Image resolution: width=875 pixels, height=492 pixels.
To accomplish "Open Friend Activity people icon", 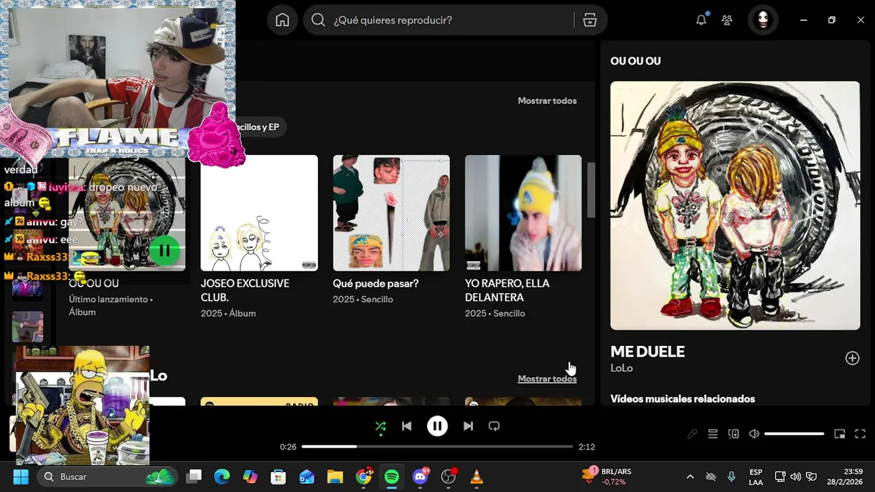I will click(x=727, y=20).
